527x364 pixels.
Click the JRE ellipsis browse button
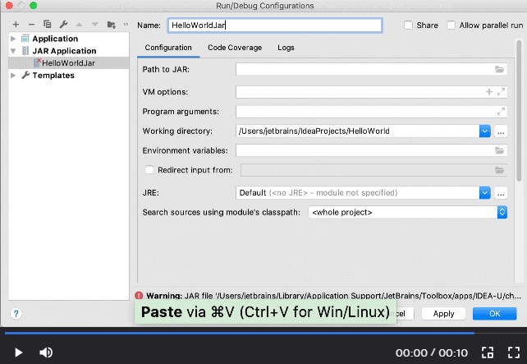(501, 193)
